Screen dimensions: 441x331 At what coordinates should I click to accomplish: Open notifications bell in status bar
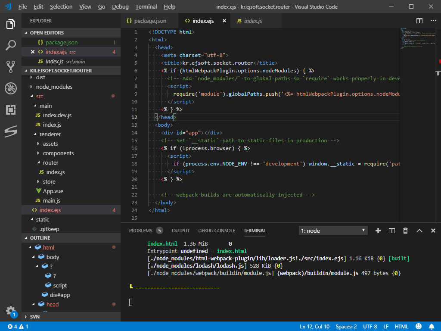point(432,327)
